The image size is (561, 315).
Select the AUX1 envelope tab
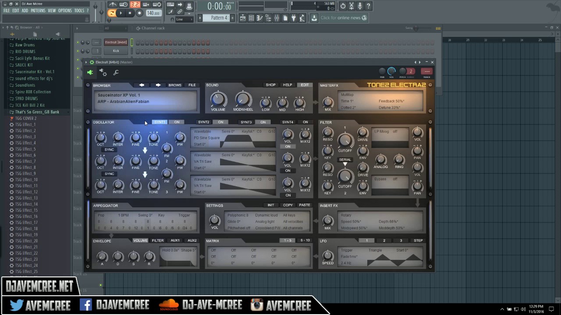coord(175,241)
